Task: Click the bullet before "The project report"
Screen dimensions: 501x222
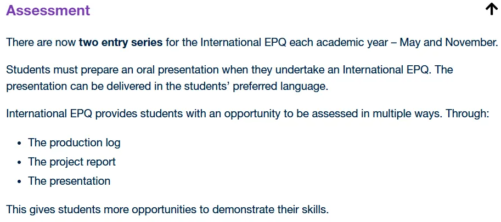Action: point(20,162)
